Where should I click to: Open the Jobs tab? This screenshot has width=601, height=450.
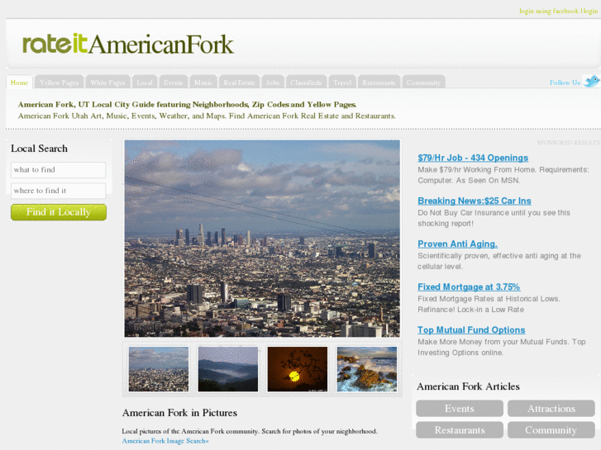(x=273, y=83)
